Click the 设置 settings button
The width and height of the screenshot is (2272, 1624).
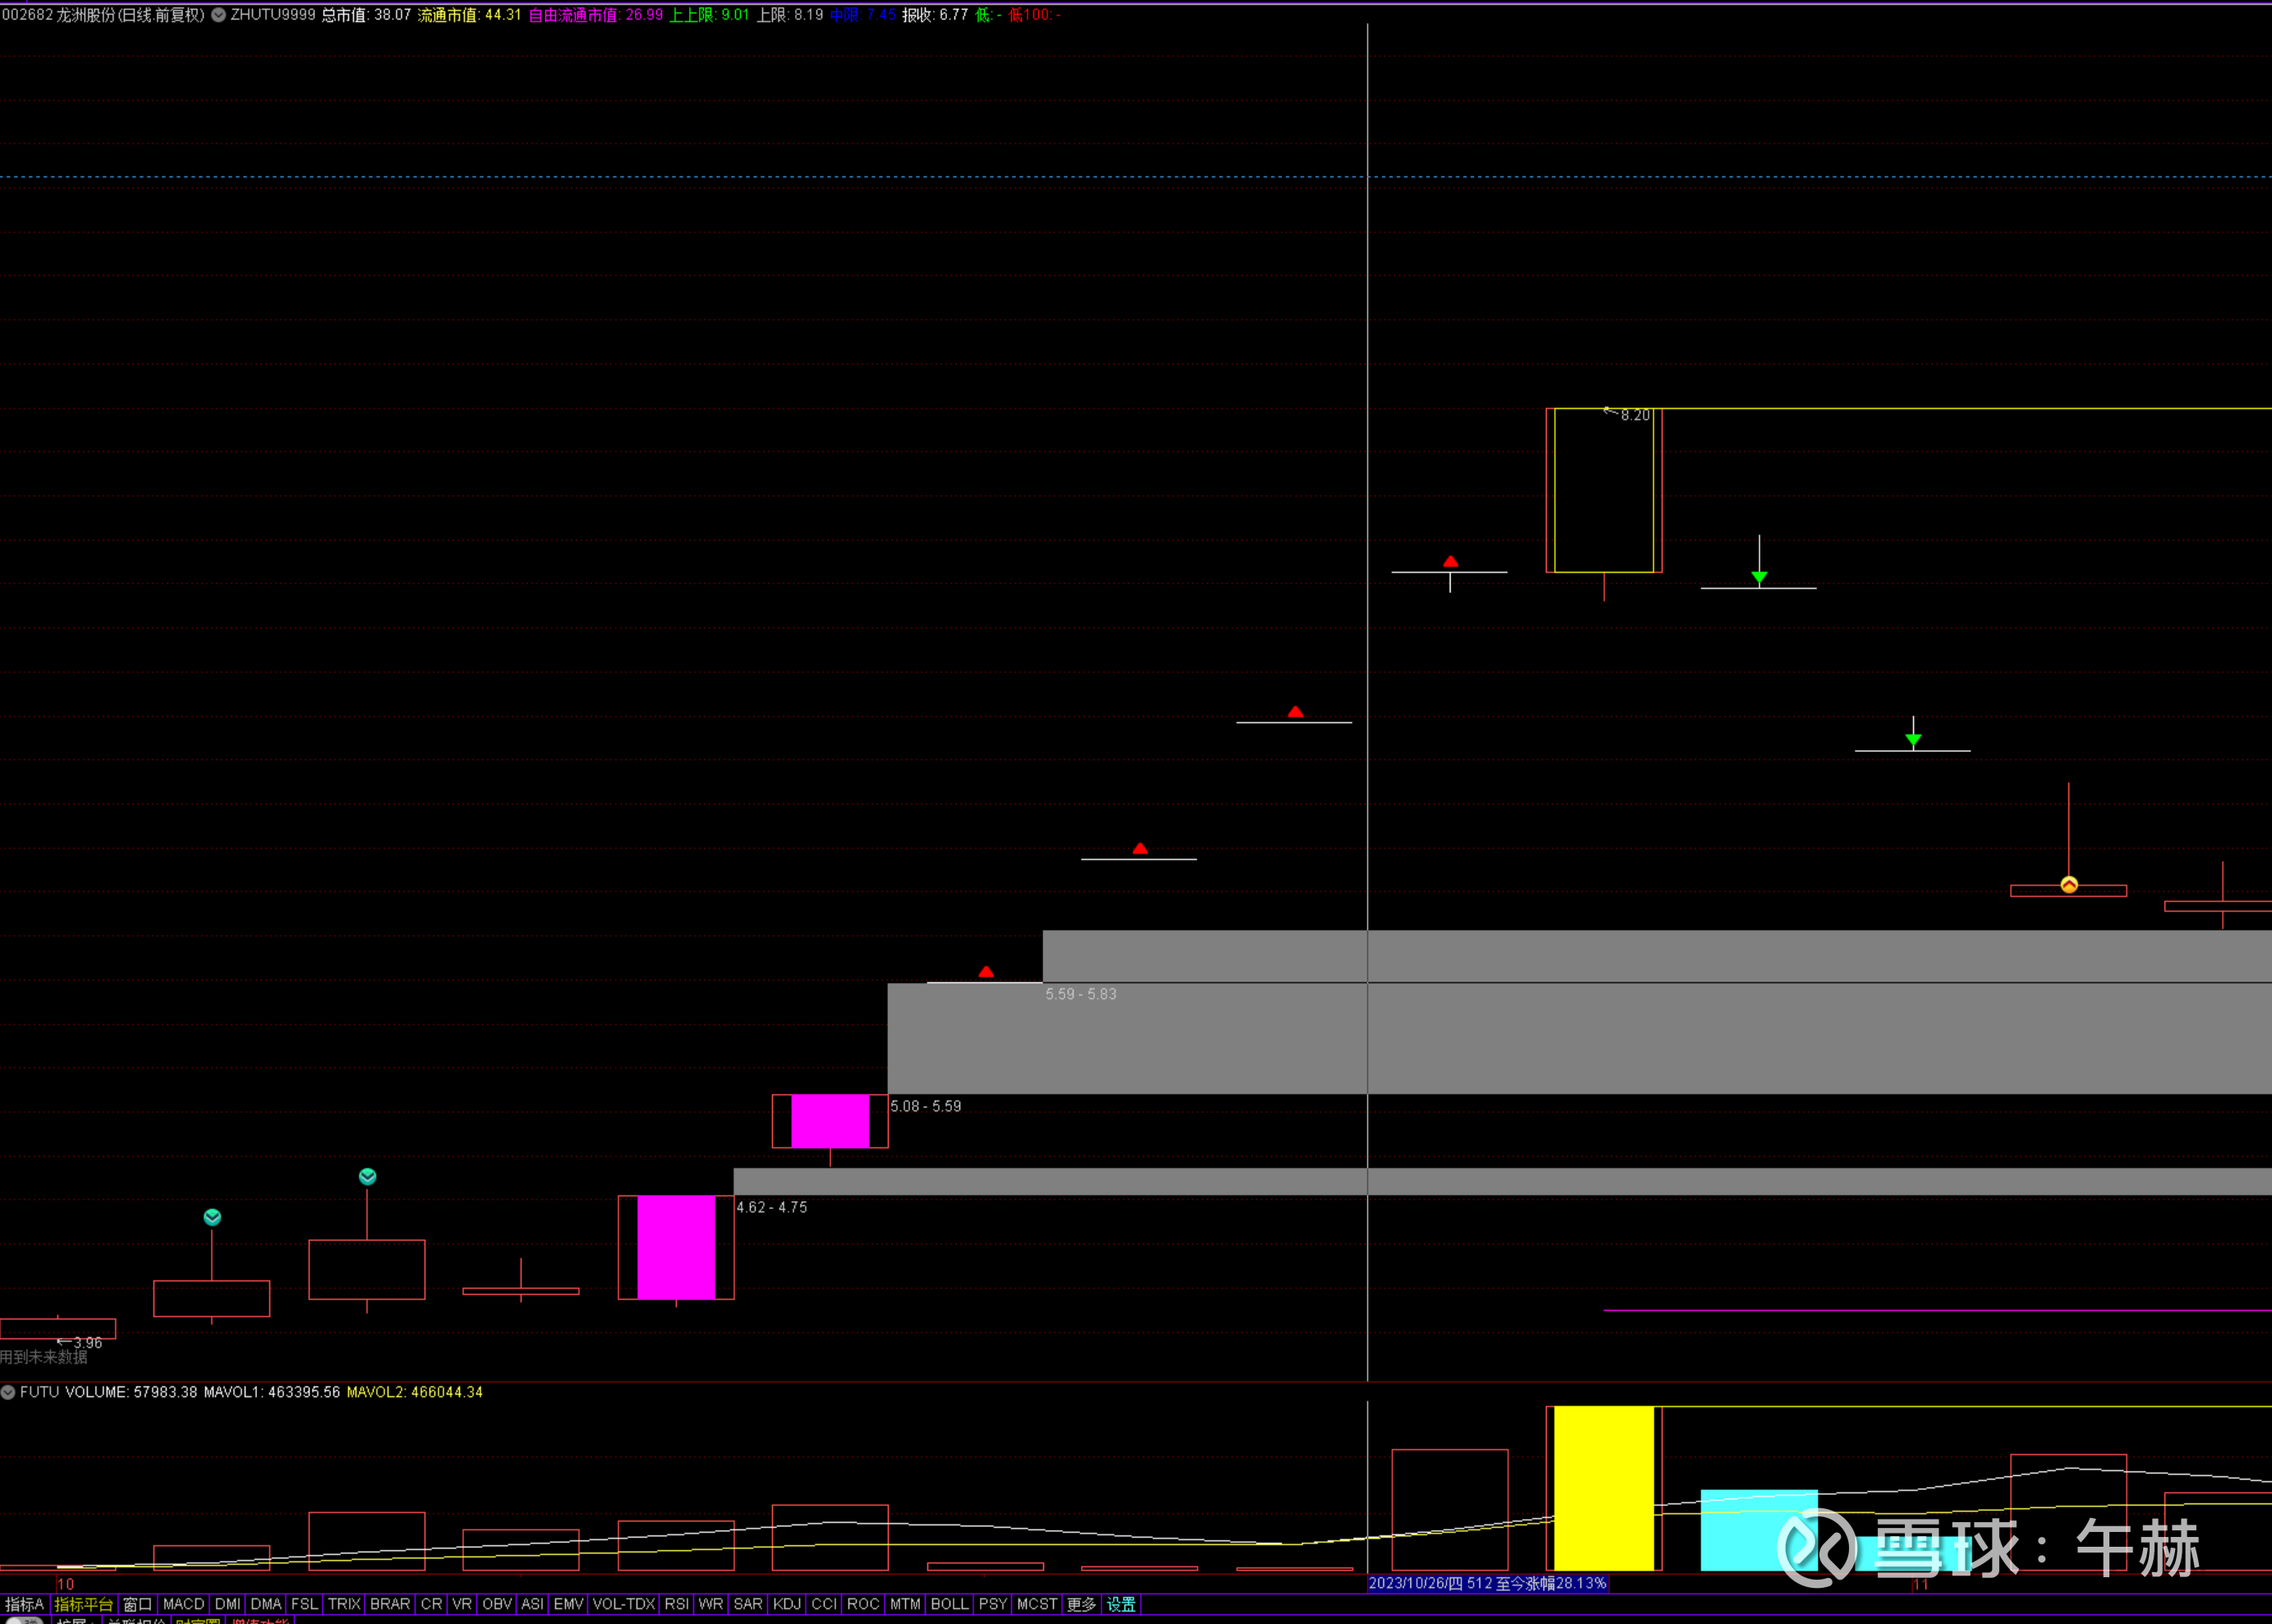click(1121, 1604)
